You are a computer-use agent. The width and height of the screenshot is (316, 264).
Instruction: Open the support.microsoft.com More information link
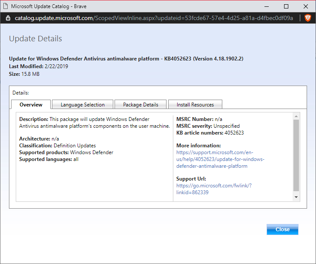coord(220,159)
